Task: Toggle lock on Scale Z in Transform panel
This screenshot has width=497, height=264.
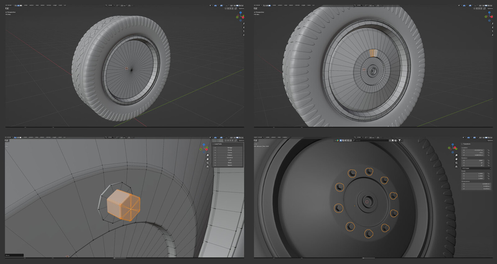Action: 488,179
